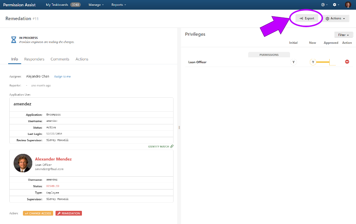The image size is (356, 224).
Task: Click the Assign to me link
Action: click(62, 77)
